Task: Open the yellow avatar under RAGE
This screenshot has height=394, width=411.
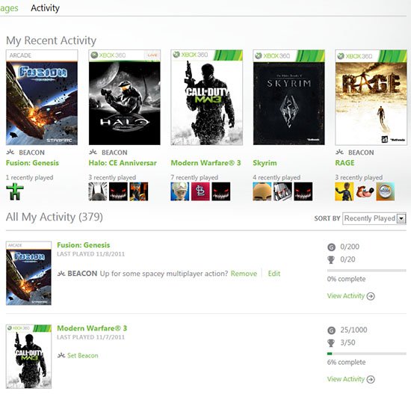Action: [344, 191]
